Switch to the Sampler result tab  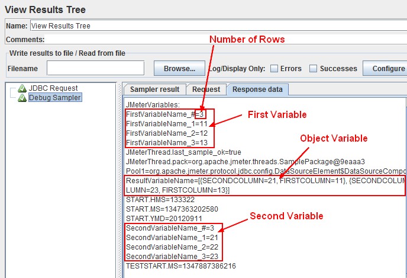point(154,90)
